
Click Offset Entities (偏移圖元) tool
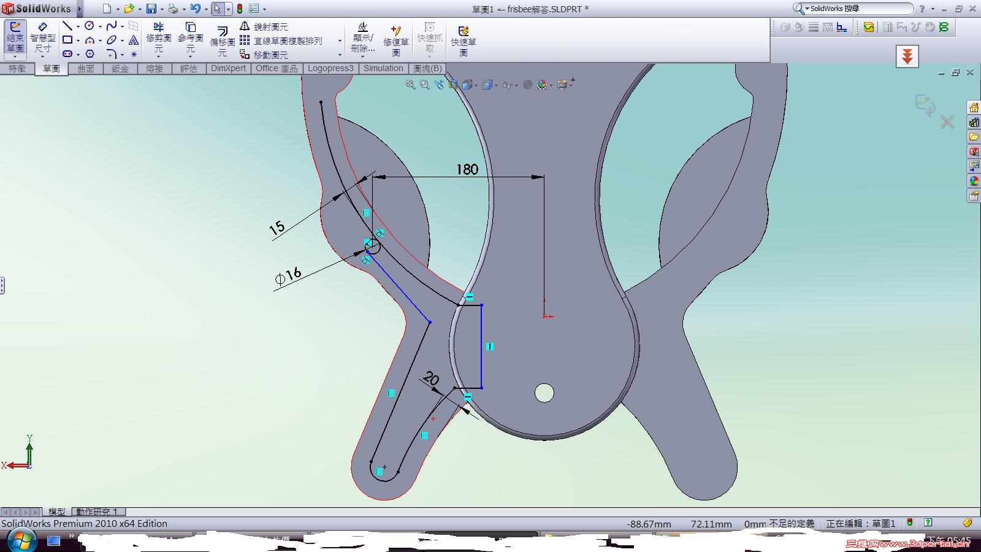223,40
